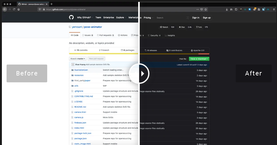Image resolution: width=277 pixels, height=145 pixels.
Task: Open the Firefox library icon
Action: coord(231,10)
